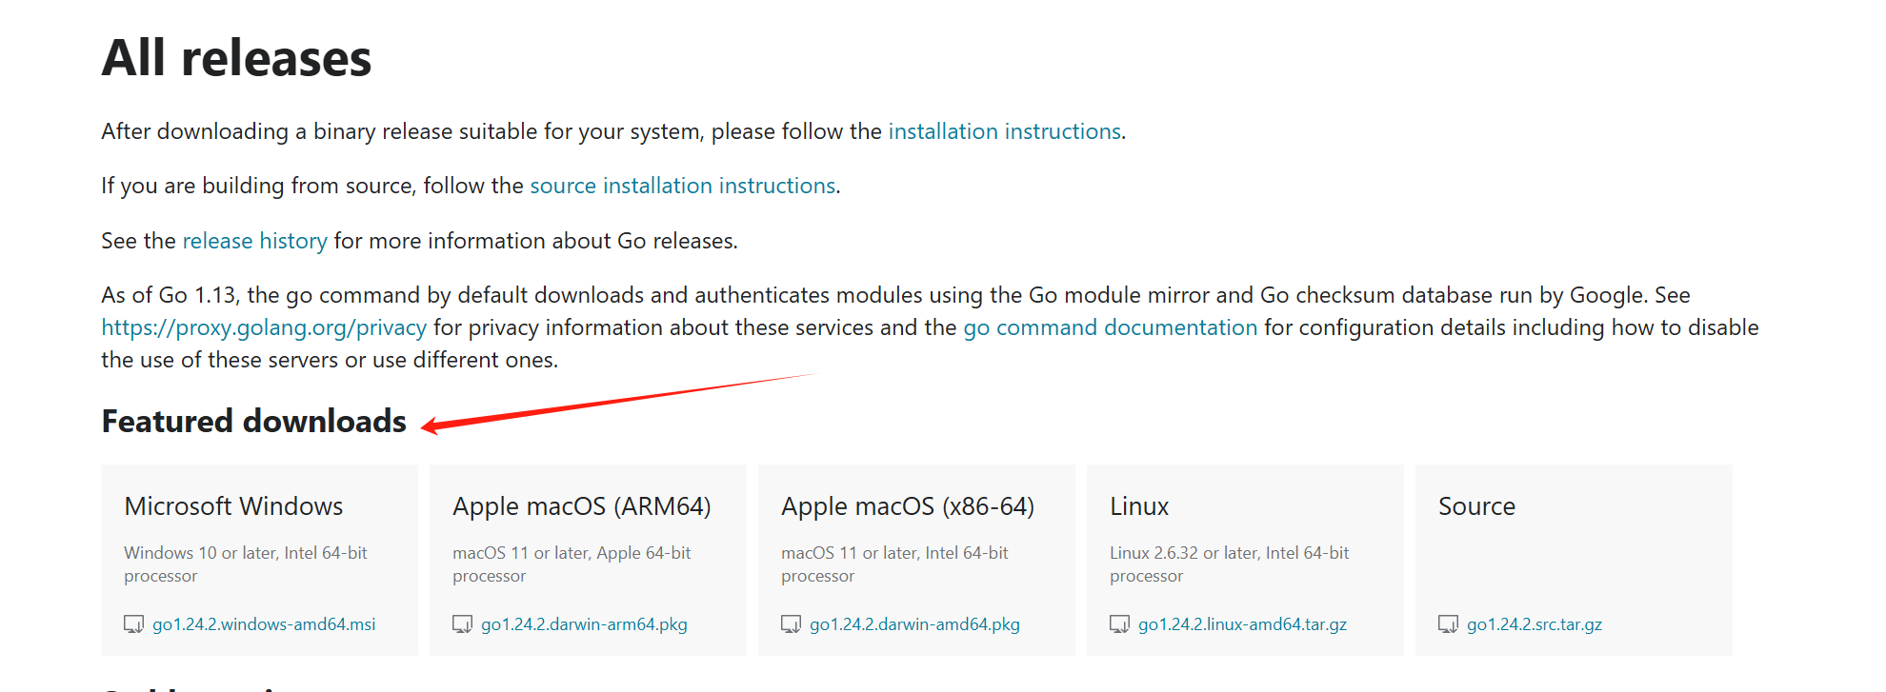Viewport: 1886px width, 692px height.
Task: Select the Microsoft Windows card title
Action: (233, 506)
